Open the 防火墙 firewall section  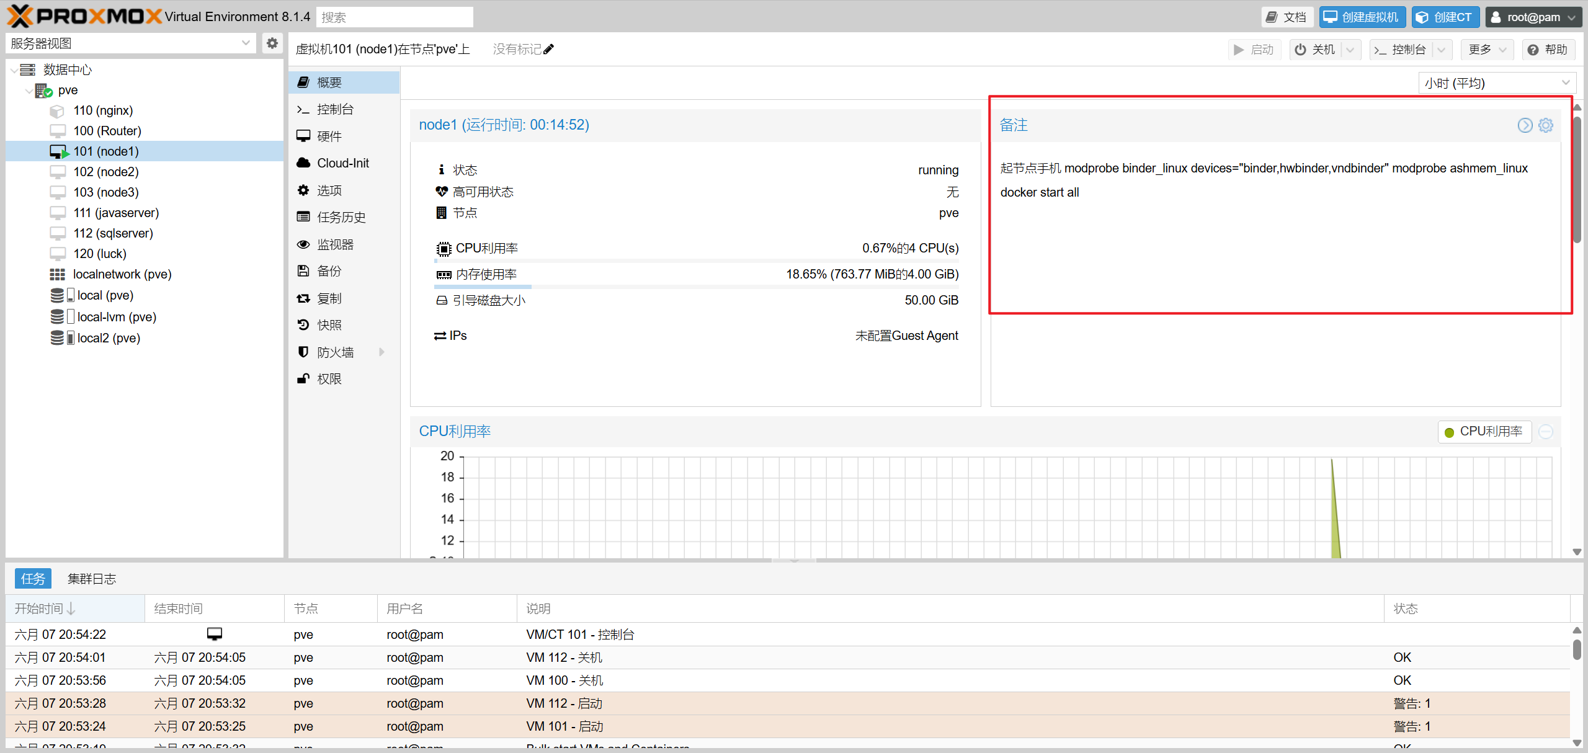tap(335, 352)
